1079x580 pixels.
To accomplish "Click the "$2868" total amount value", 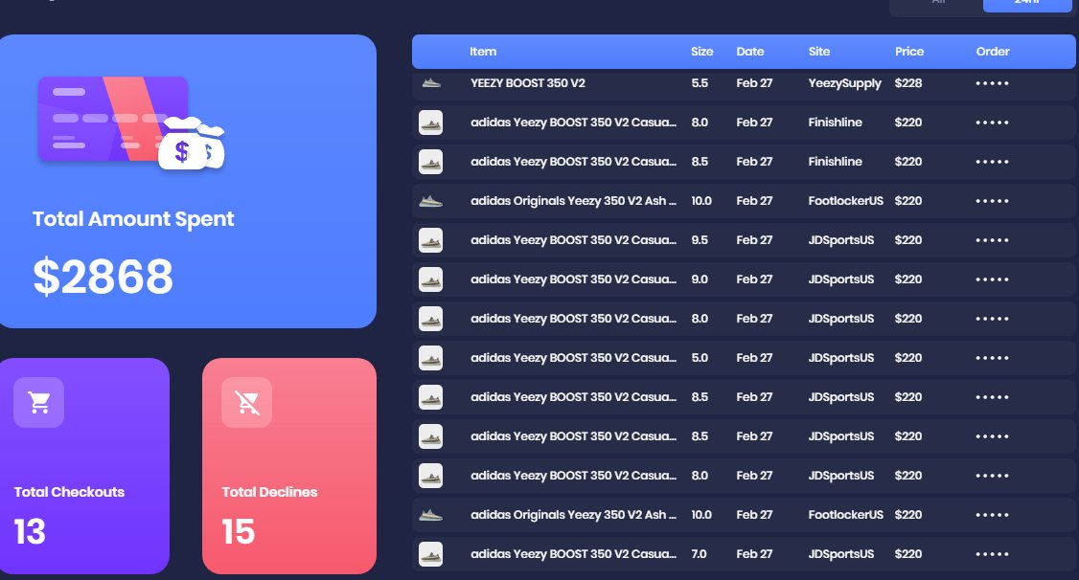I will pos(103,277).
